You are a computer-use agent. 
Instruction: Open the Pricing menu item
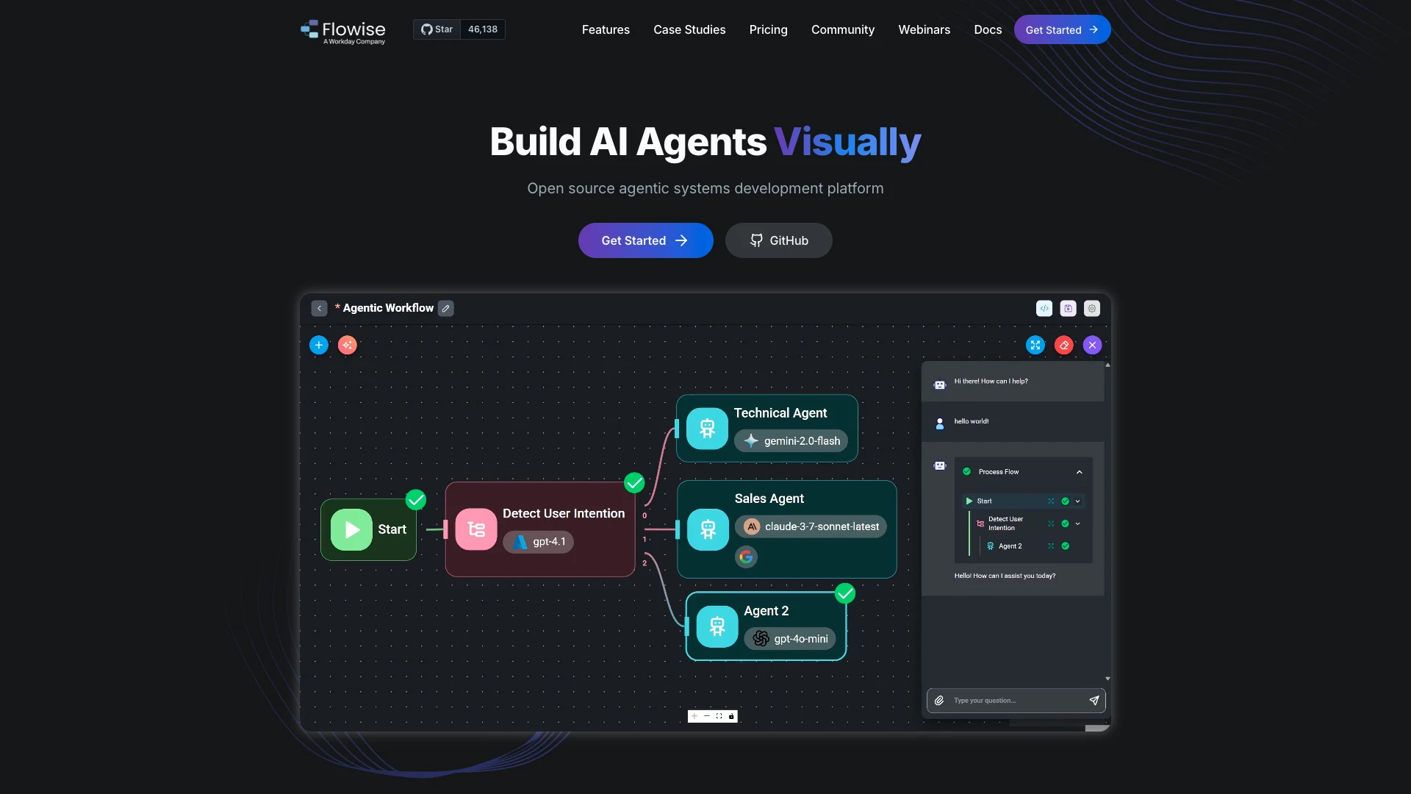click(x=768, y=29)
